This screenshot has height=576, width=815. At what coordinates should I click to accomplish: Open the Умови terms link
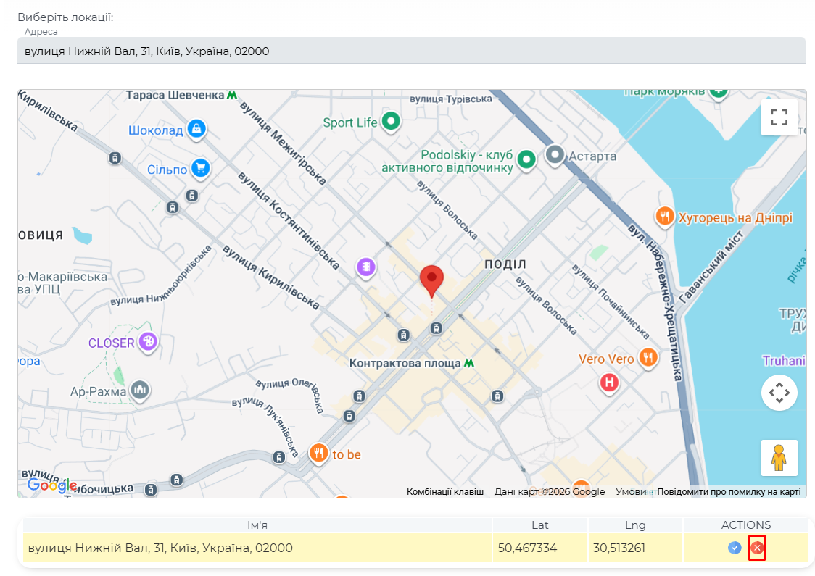click(x=630, y=491)
